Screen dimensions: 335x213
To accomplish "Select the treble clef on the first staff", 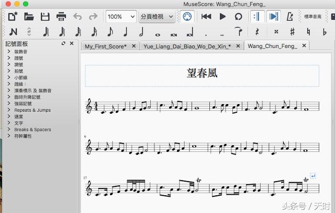I will [90, 106].
